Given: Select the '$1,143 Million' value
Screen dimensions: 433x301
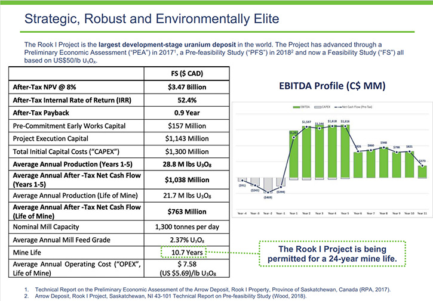Looking at the screenshot, I should tap(187, 139).
